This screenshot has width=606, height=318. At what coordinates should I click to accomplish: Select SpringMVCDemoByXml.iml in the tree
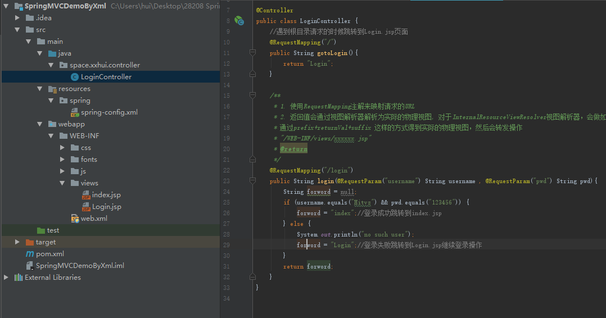[80, 266]
